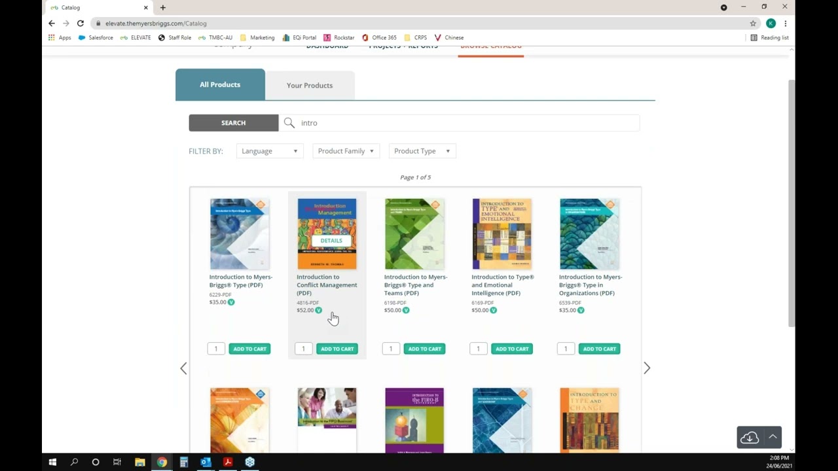Switch to the Your Products tab
The image size is (838, 471).
point(310,85)
